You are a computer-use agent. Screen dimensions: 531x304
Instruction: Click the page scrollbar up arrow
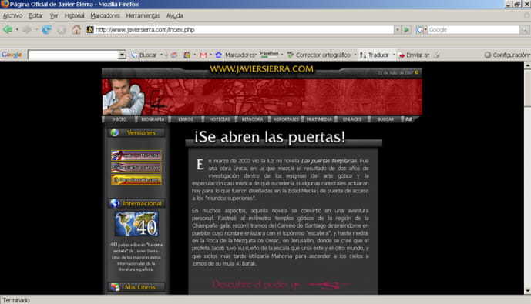pyautogui.click(x=527, y=65)
